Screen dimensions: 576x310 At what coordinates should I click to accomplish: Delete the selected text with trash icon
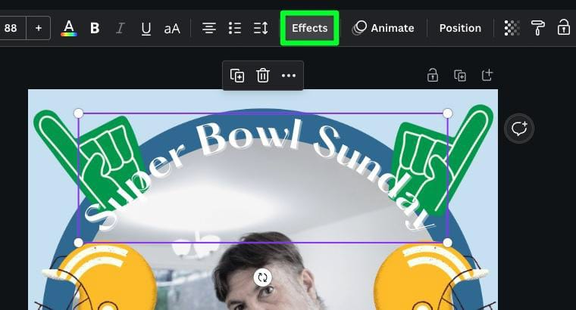[263, 76]
